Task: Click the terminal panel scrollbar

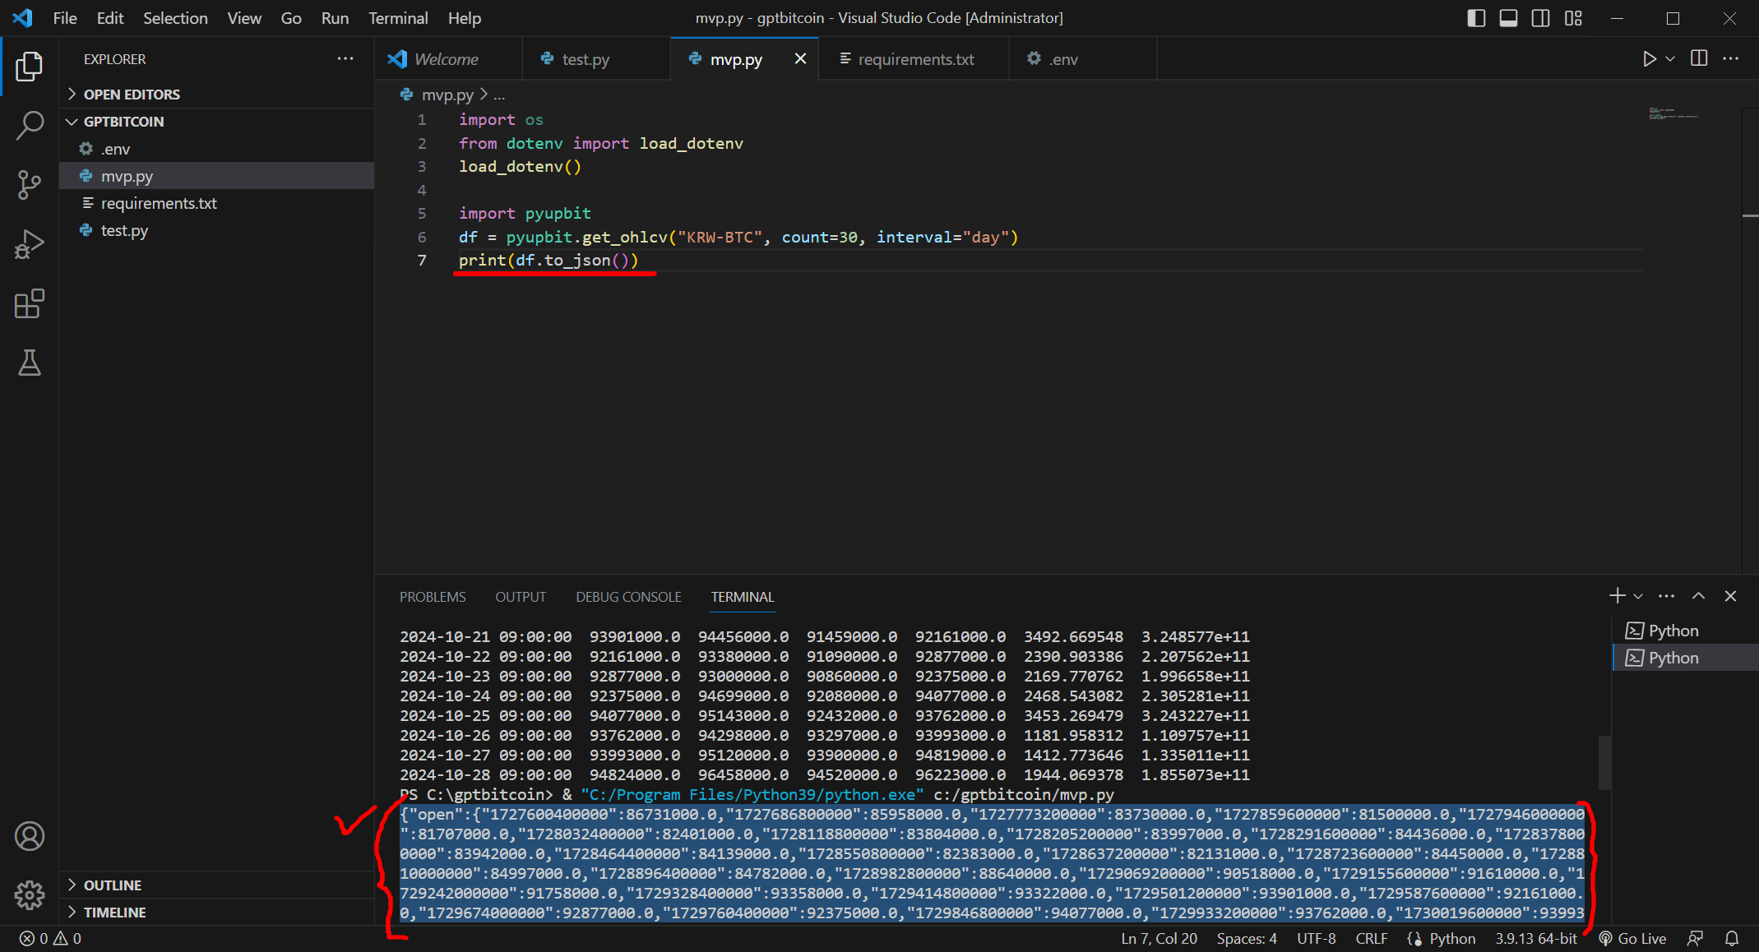Action: coord(1604,762)
